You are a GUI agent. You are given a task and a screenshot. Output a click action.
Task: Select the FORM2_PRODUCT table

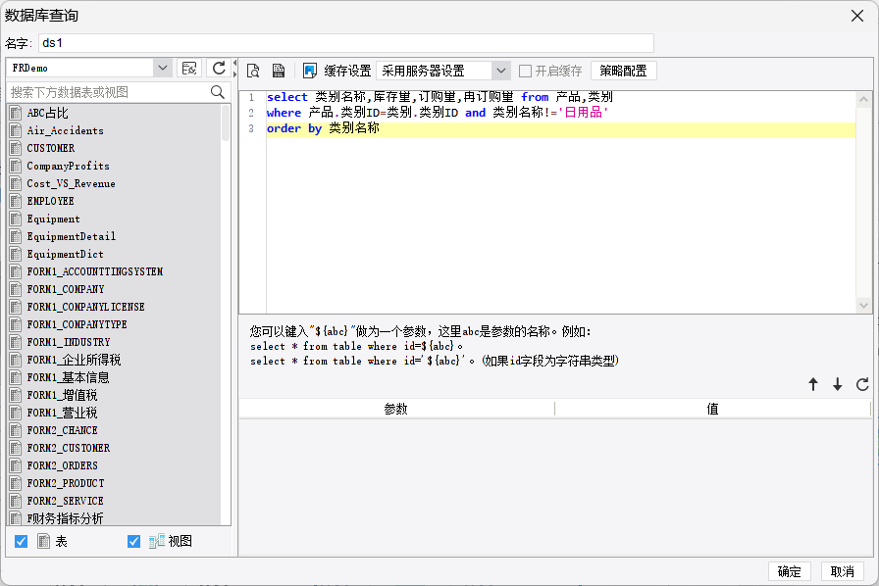[66, 483]
